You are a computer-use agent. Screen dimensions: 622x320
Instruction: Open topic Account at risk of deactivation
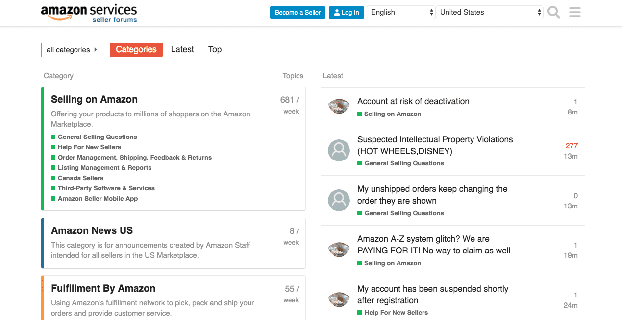(x=413, y=101)
